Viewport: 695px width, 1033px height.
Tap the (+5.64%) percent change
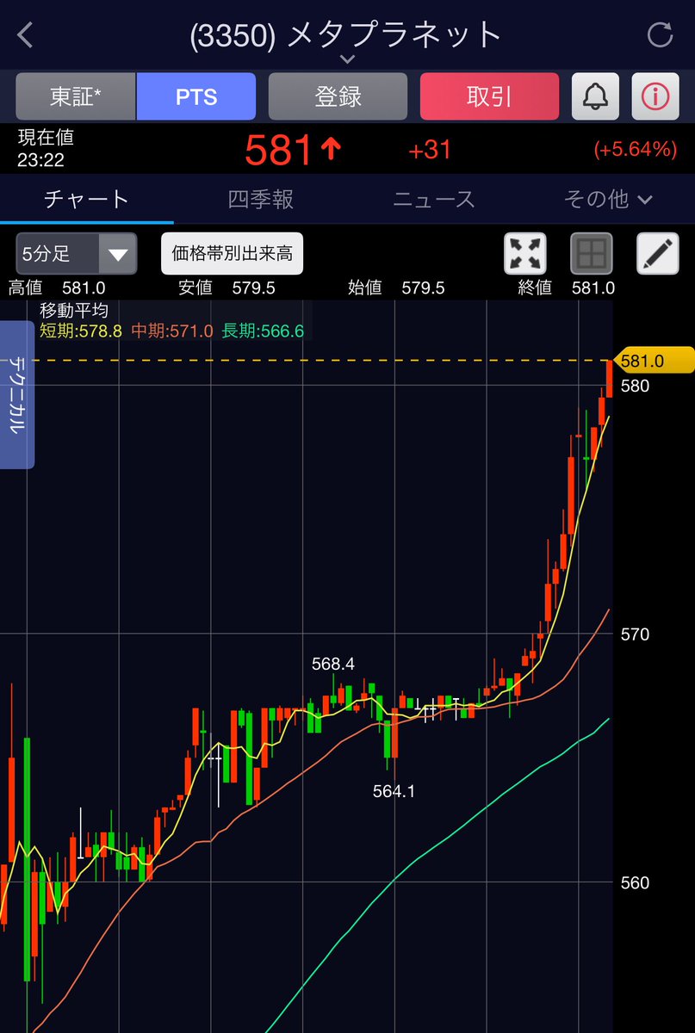coord(636,150)
